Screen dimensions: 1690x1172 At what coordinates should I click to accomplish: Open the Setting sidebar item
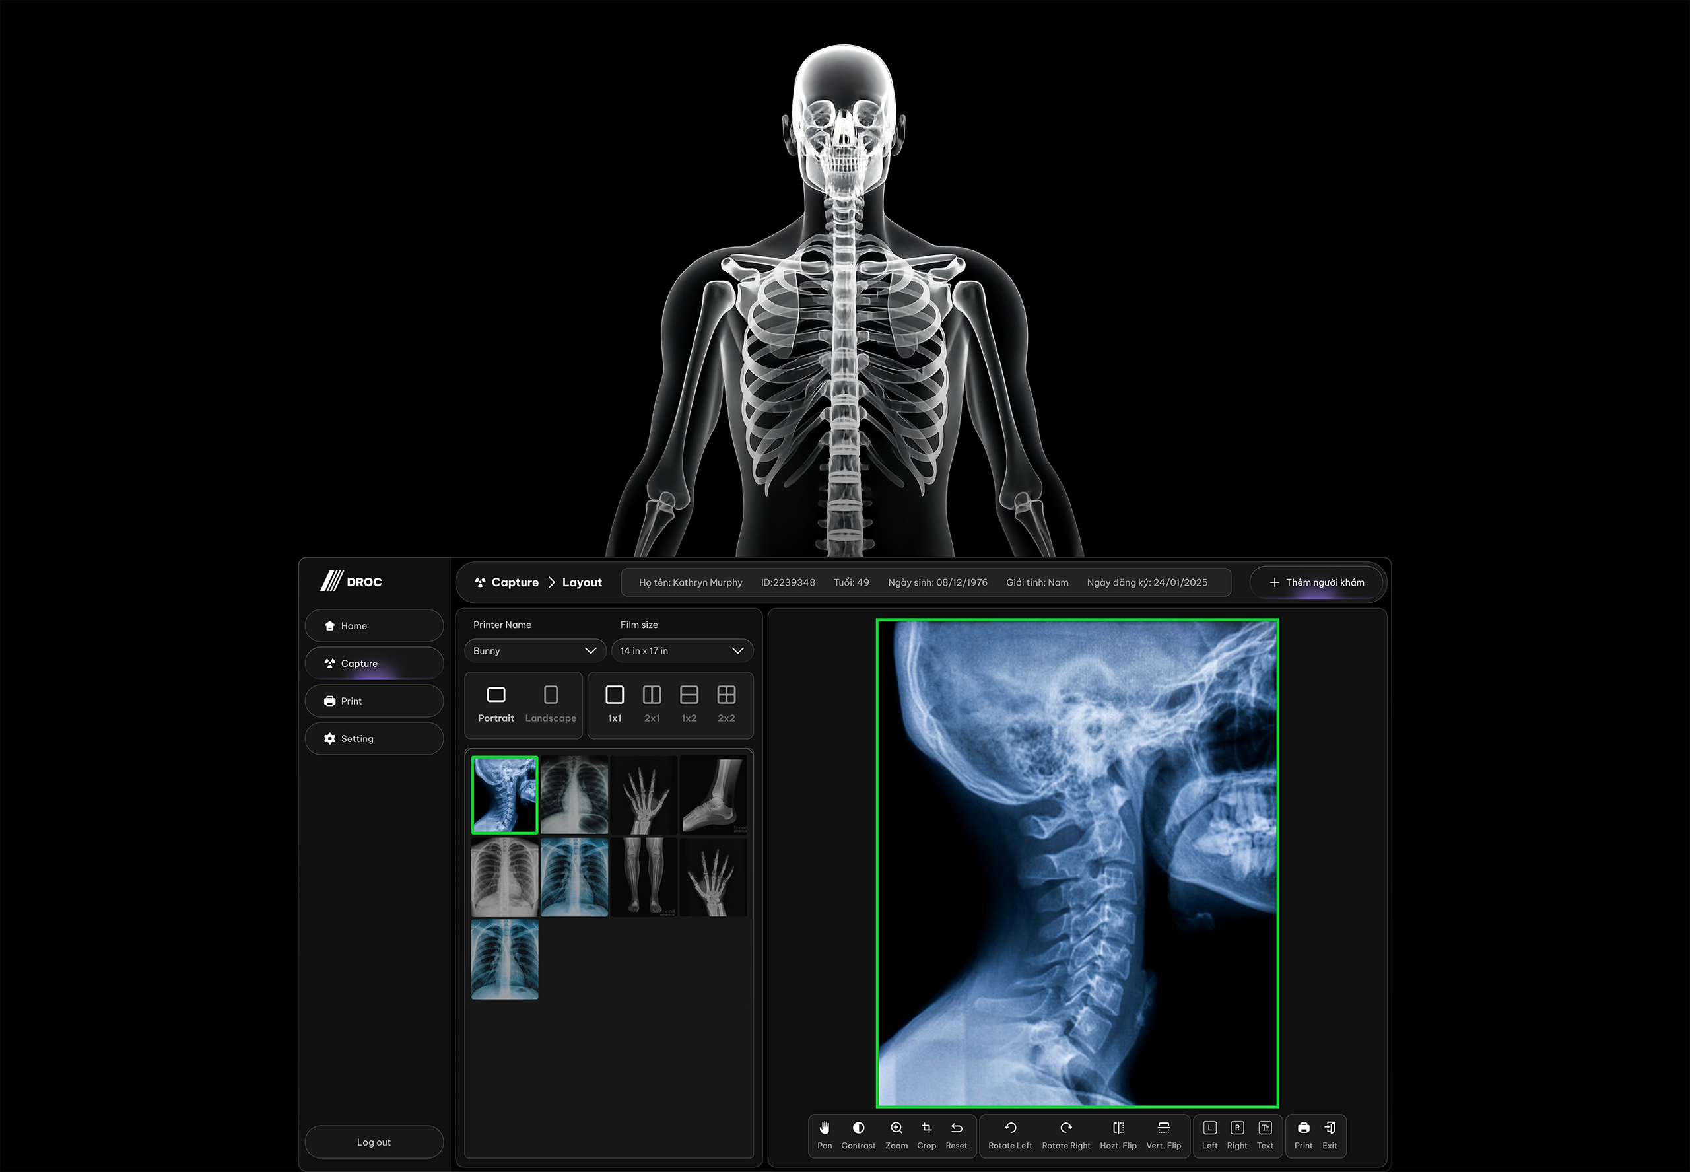[x=374, y=739]
